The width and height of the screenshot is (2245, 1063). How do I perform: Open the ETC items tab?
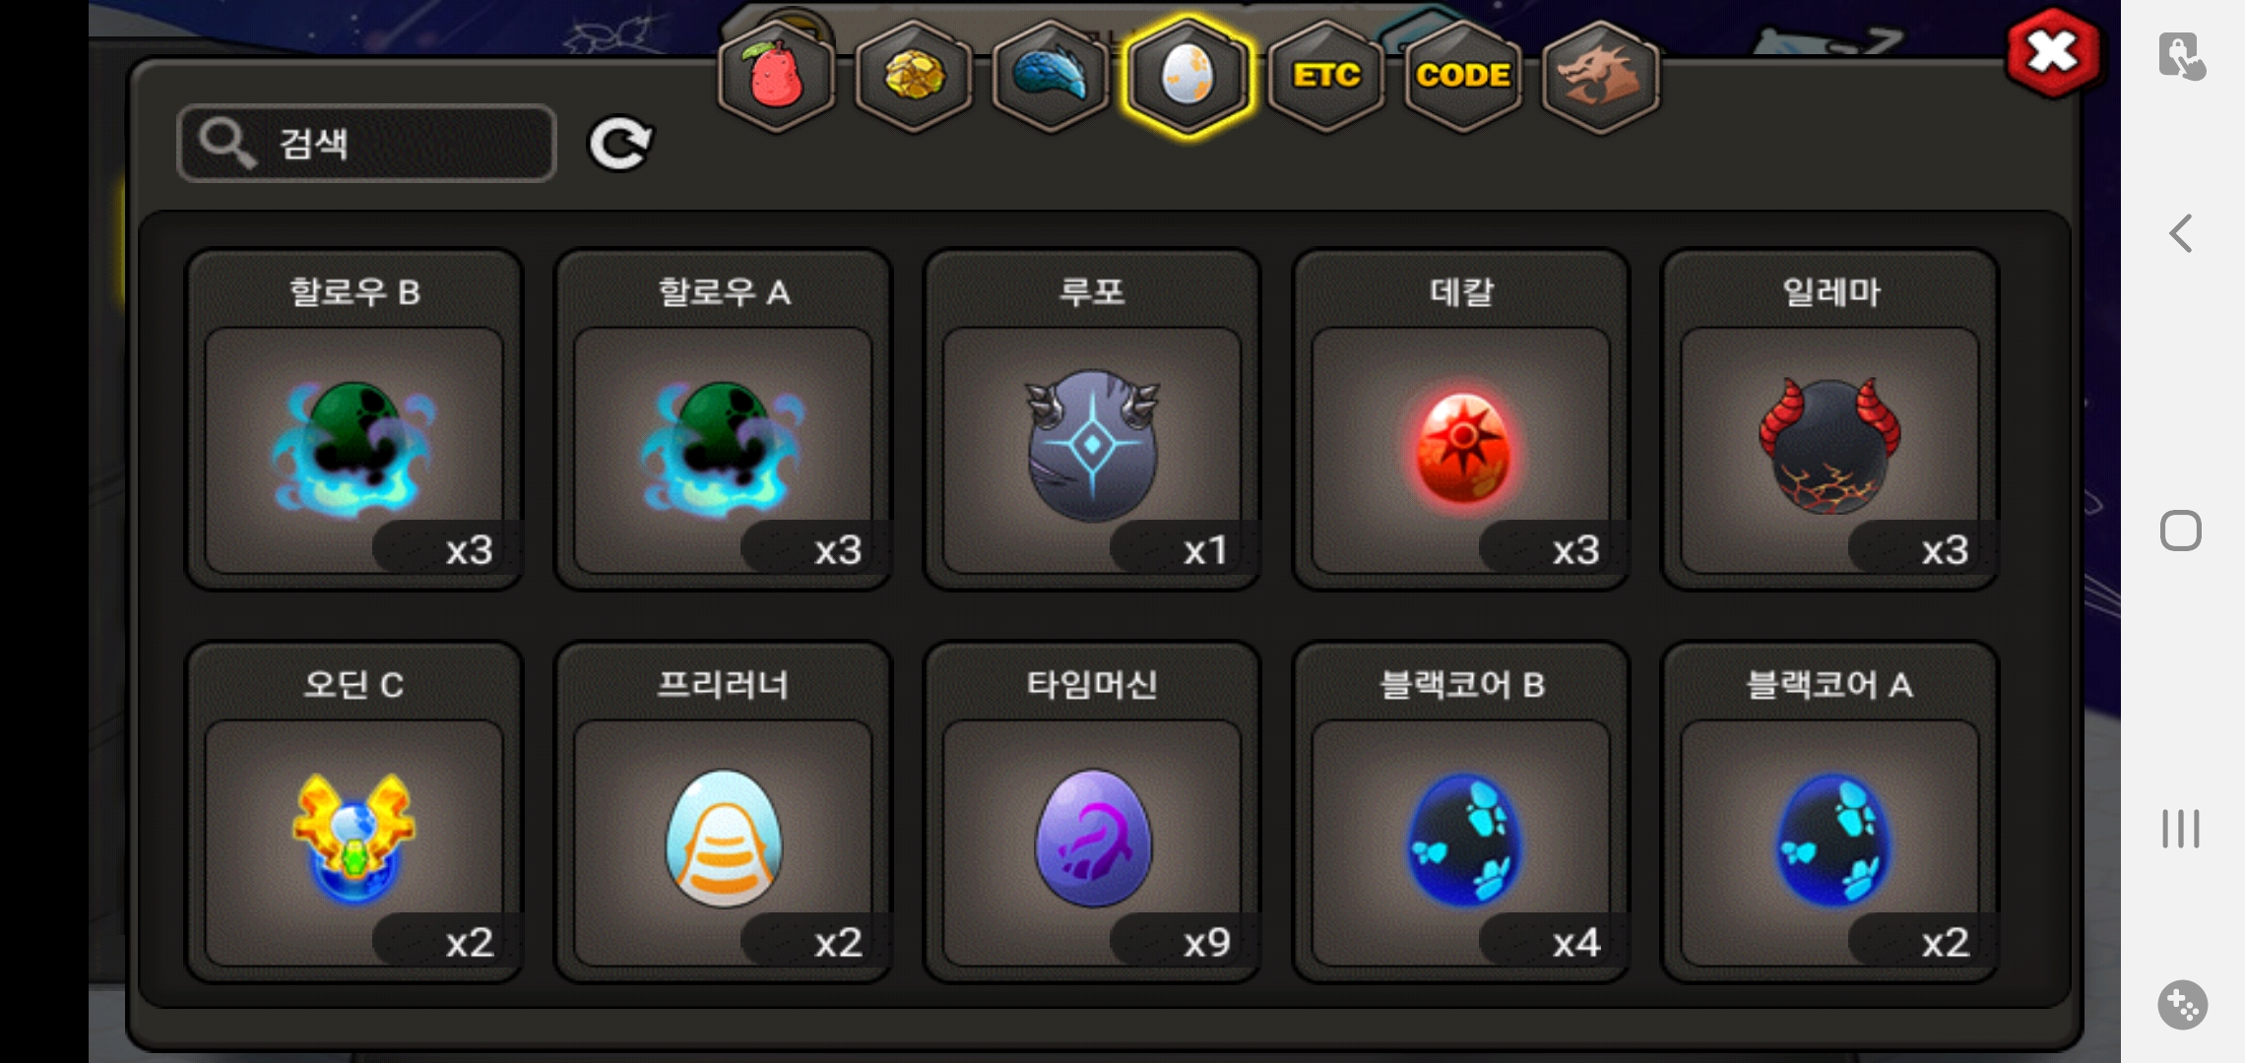click(1326, 76)
